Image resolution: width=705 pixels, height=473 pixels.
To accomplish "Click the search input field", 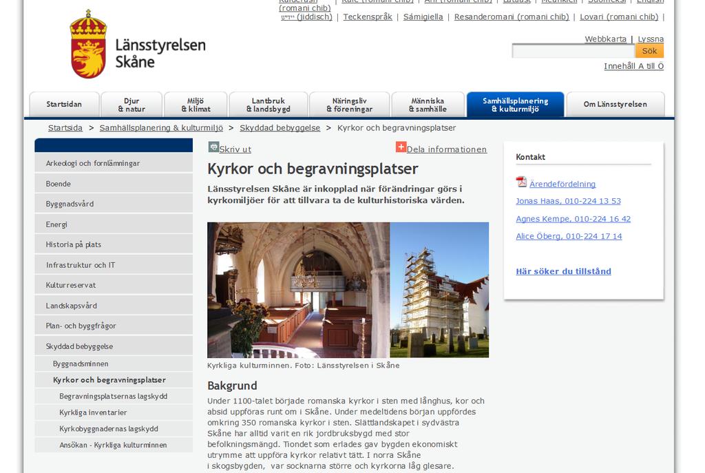I will 574,51.
